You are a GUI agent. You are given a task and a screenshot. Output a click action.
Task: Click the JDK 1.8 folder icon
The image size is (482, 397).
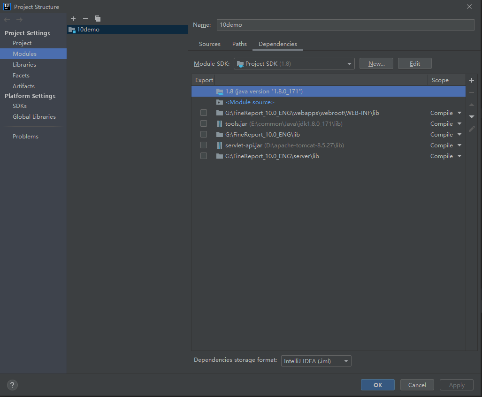[x=220, y=91]
